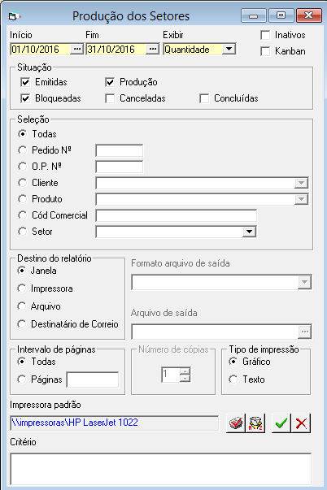Viewport: 327px width, 490px height.
Task: Tick the Concluídas checkbox
Action: click(204, 98)
